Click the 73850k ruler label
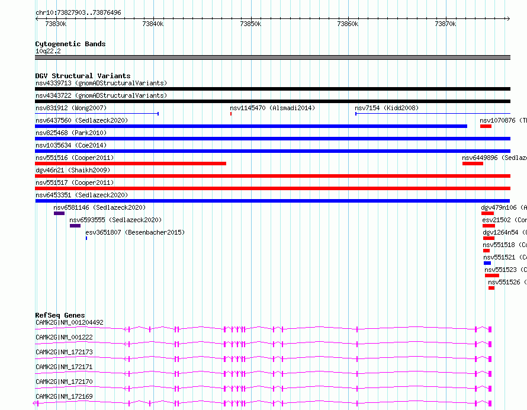Screen dimensions: 527x410 pos(250,24)
